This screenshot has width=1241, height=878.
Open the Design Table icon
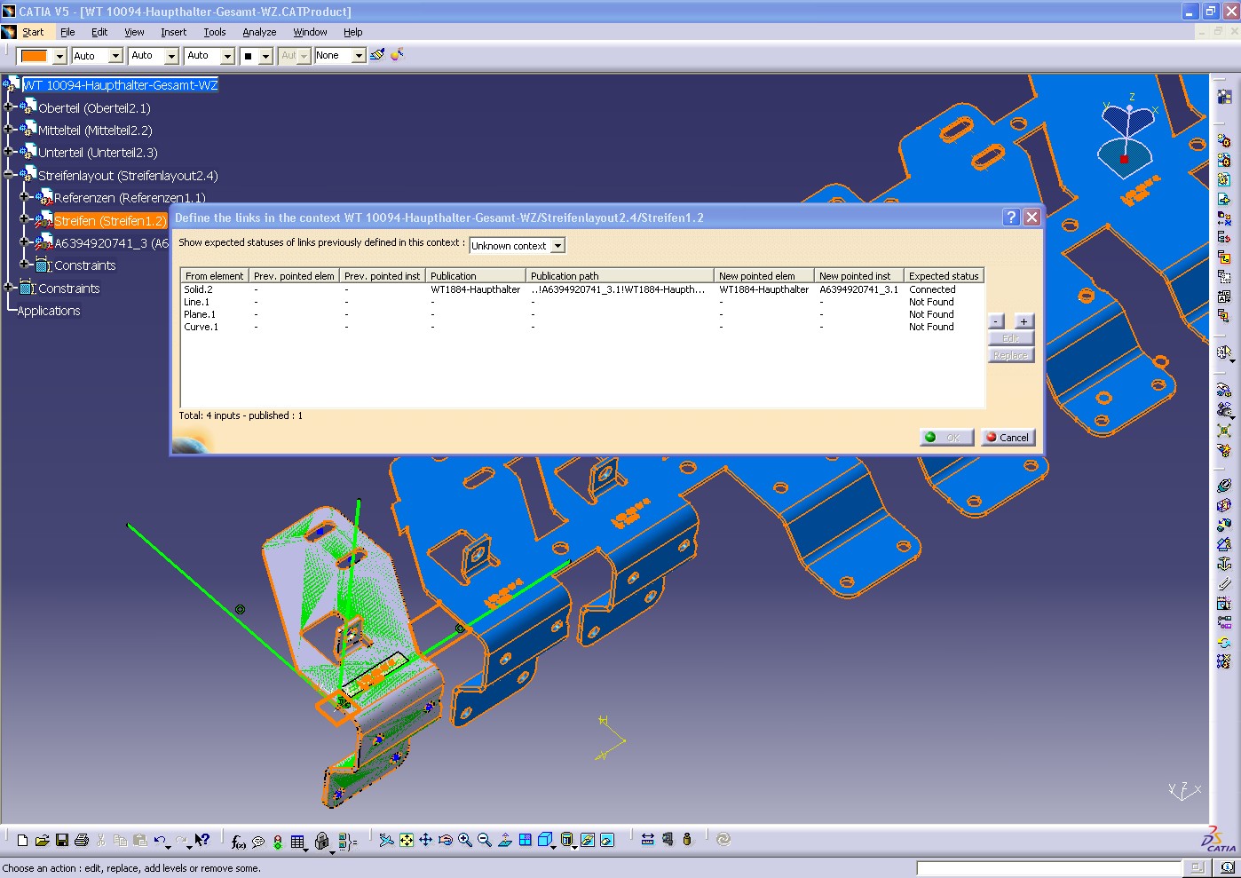coord(298,841)
